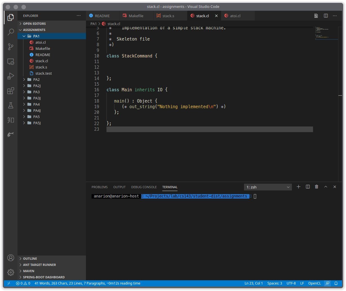Switch to the Makefile tab

[136, 16]
